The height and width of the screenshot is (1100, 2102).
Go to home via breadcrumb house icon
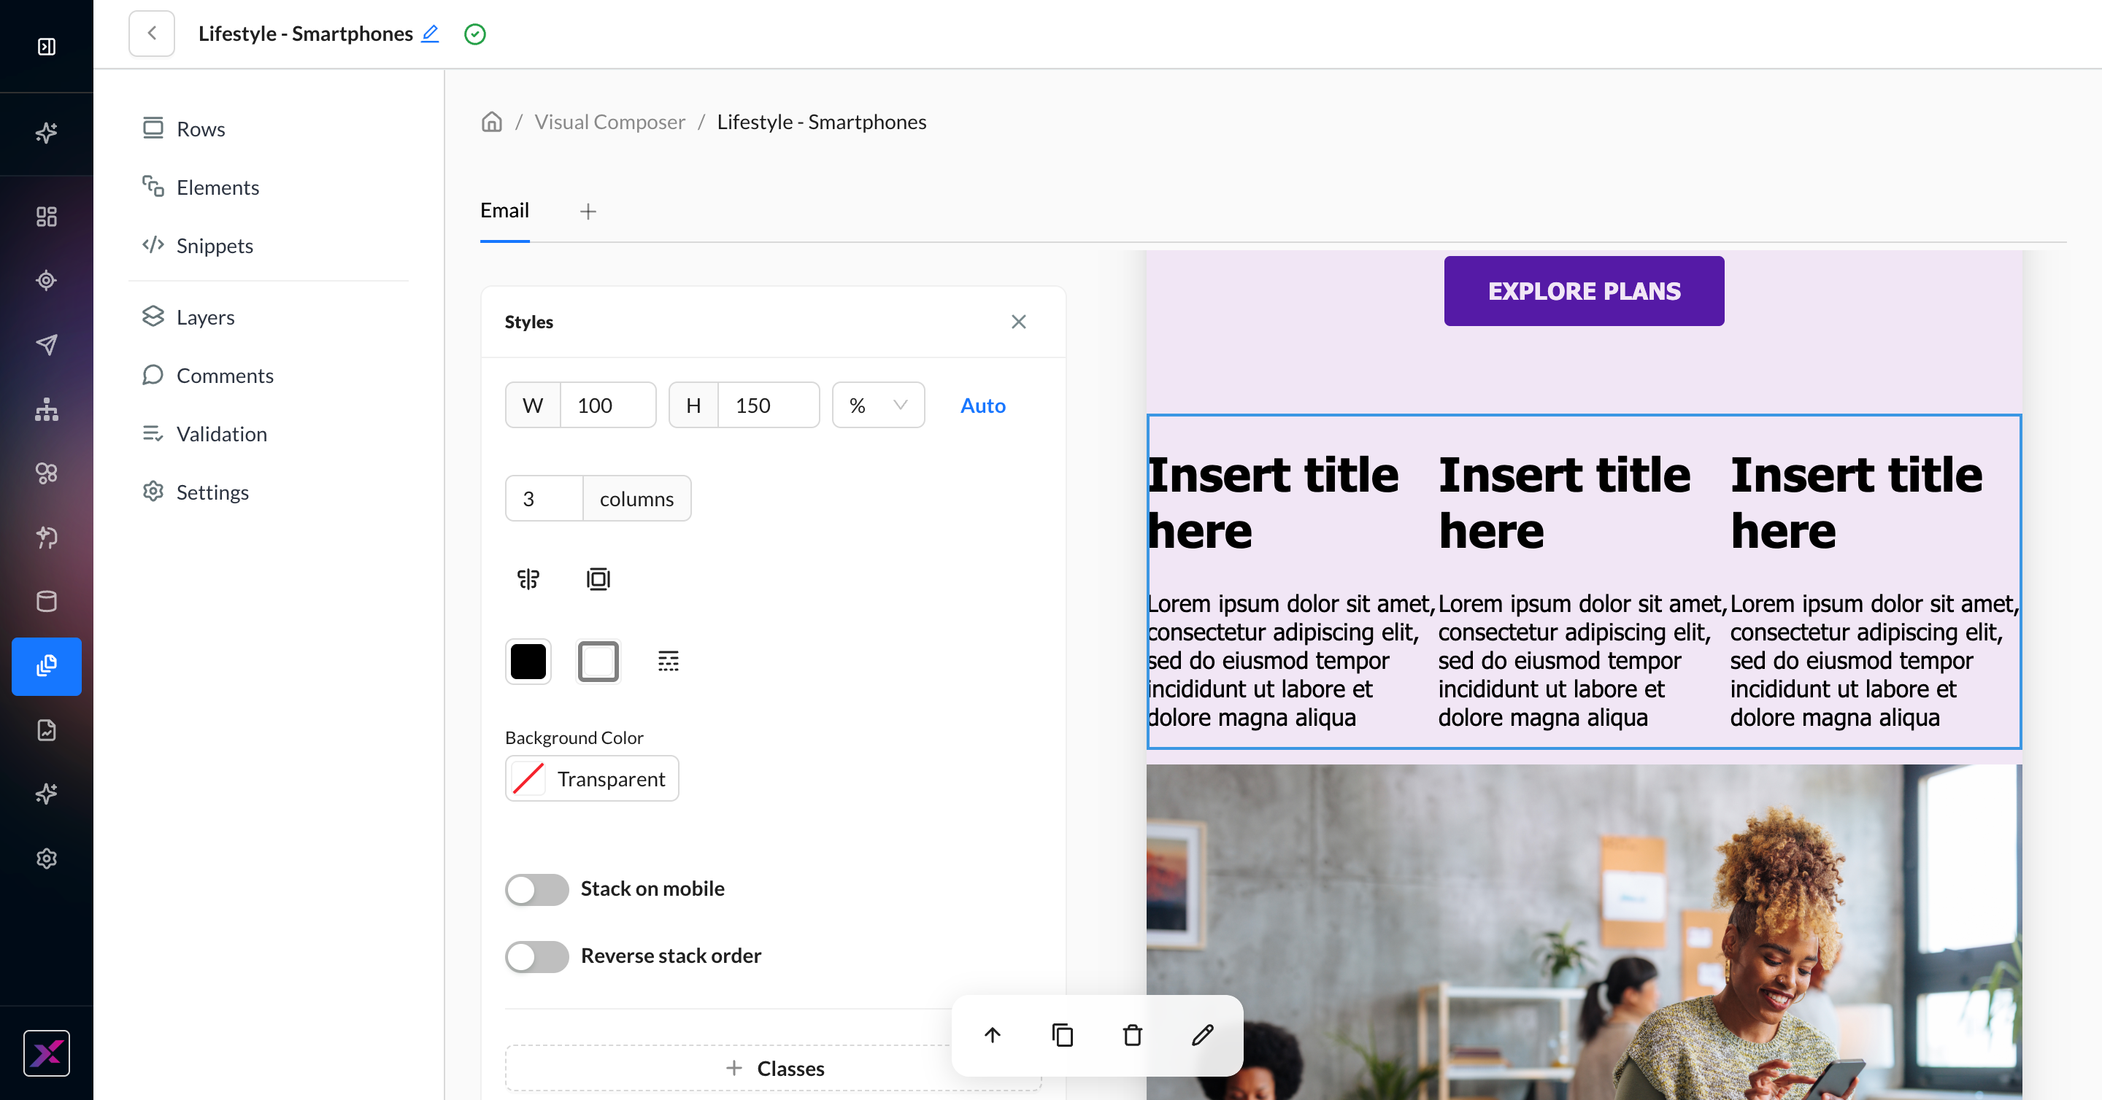point(491,122)
